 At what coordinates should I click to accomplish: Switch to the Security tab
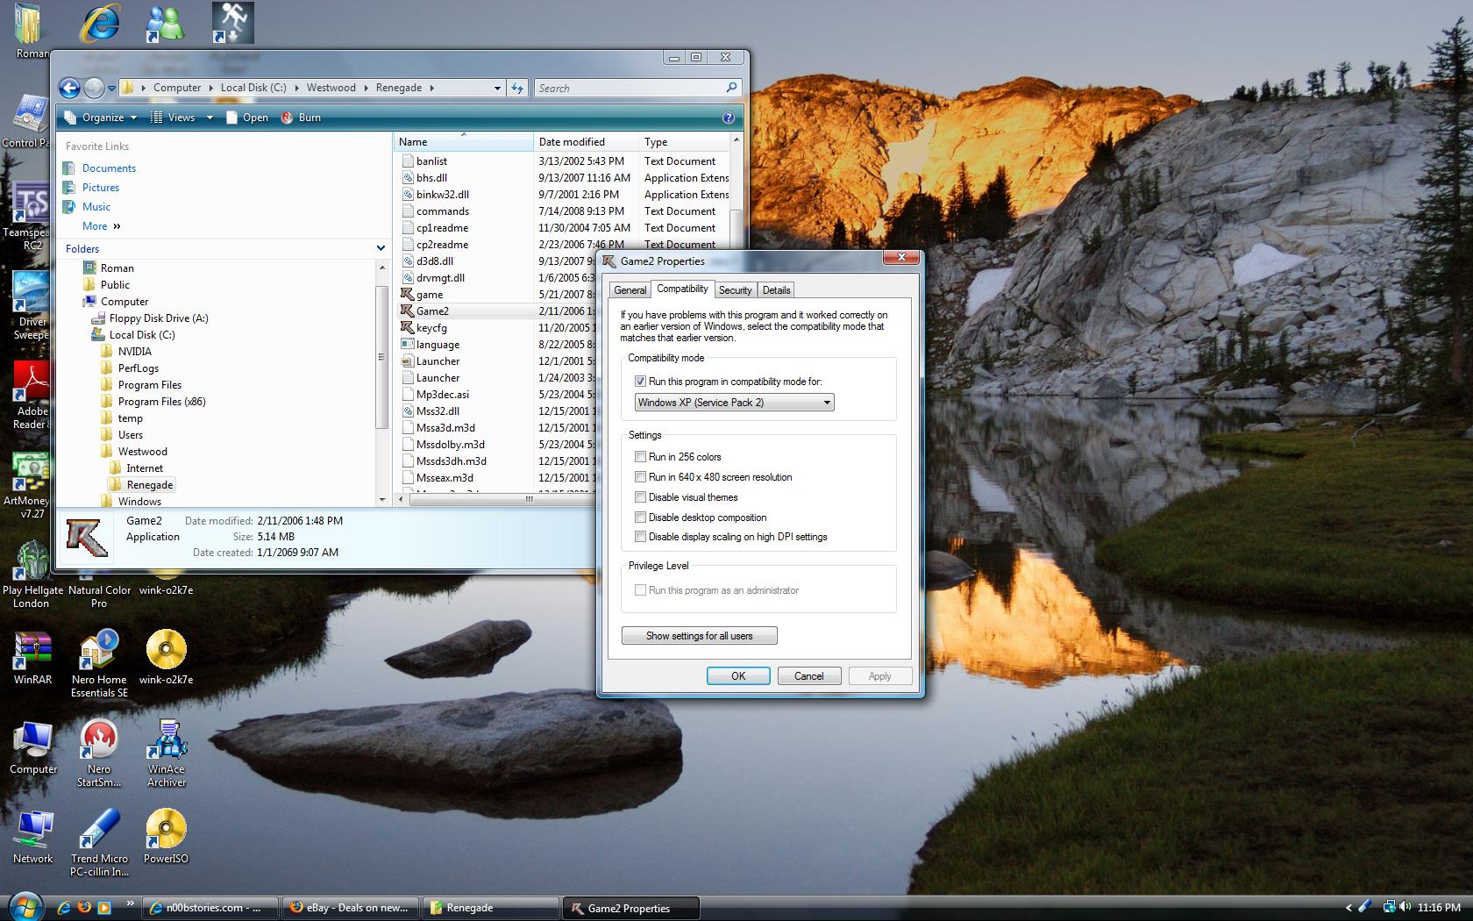click(735, 290)
